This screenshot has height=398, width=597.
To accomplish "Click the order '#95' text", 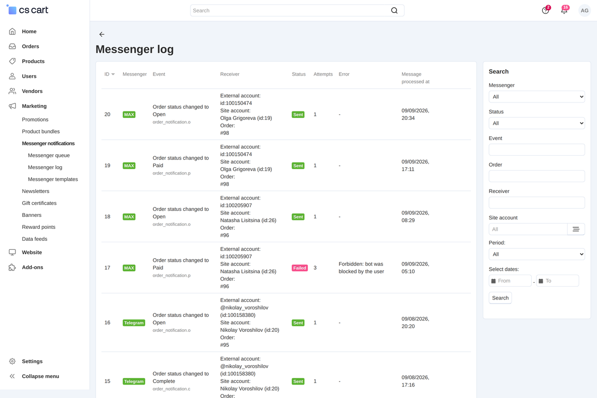I will coord(224,345).
